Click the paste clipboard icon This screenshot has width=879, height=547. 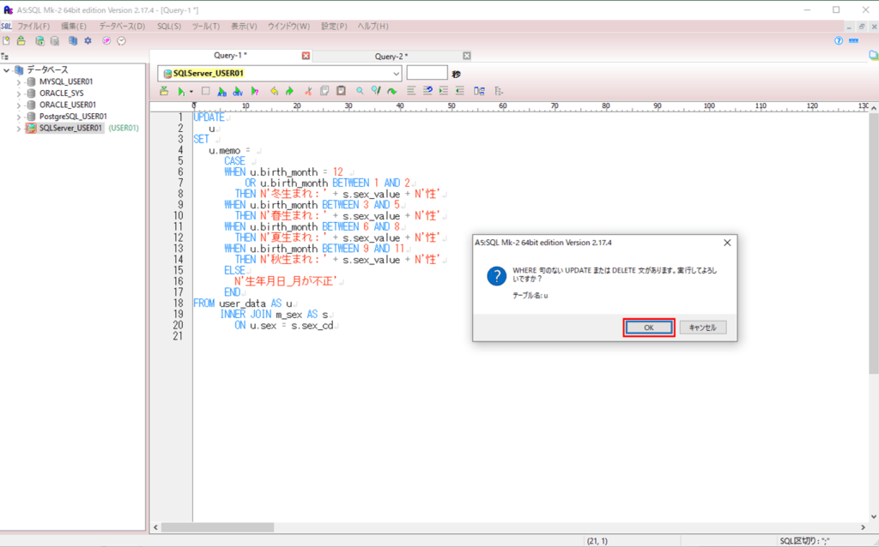pos(341,91)
